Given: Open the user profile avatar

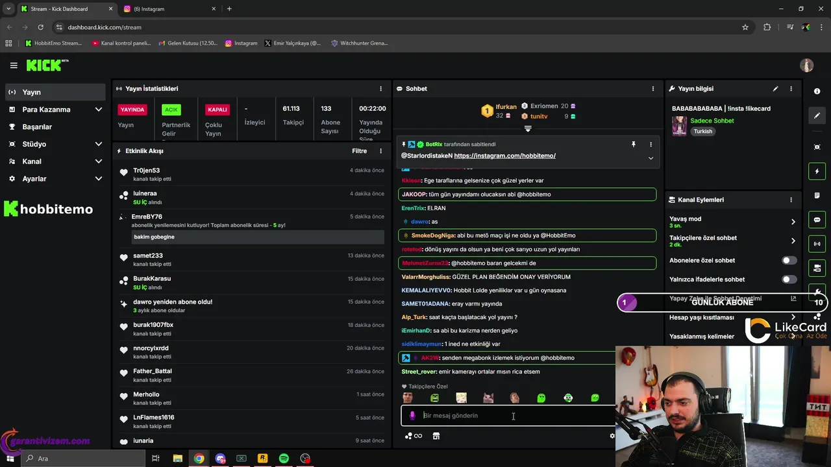Looking at the screenshot, I should [x=806, y=66].
